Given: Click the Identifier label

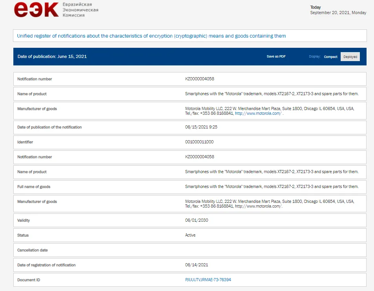Looking at the screenshot, I should click(25, 142).
